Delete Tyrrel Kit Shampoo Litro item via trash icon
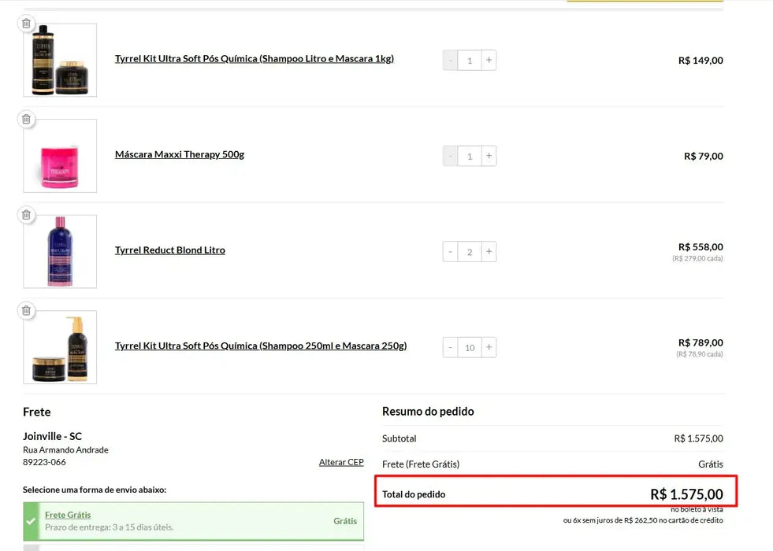Viewport: 773px width, 551px height. point(26,24)
